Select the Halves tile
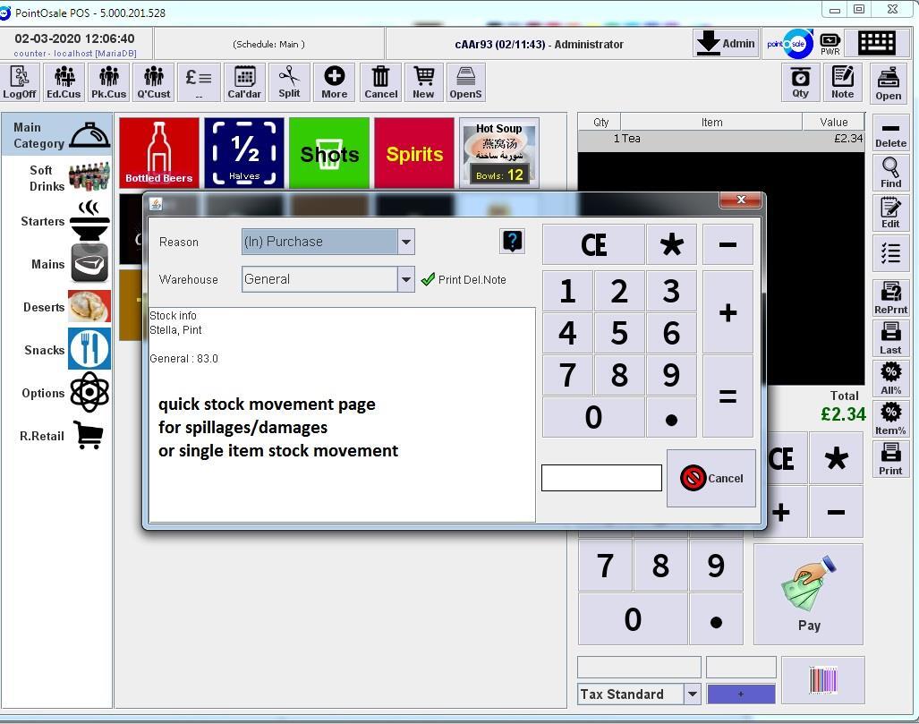The image size is (919, 724). [x=243, y=152]
